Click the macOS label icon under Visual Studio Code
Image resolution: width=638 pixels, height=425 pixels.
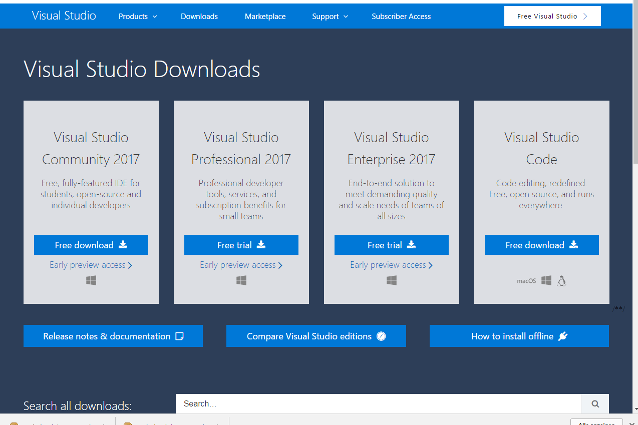point(526,281)
